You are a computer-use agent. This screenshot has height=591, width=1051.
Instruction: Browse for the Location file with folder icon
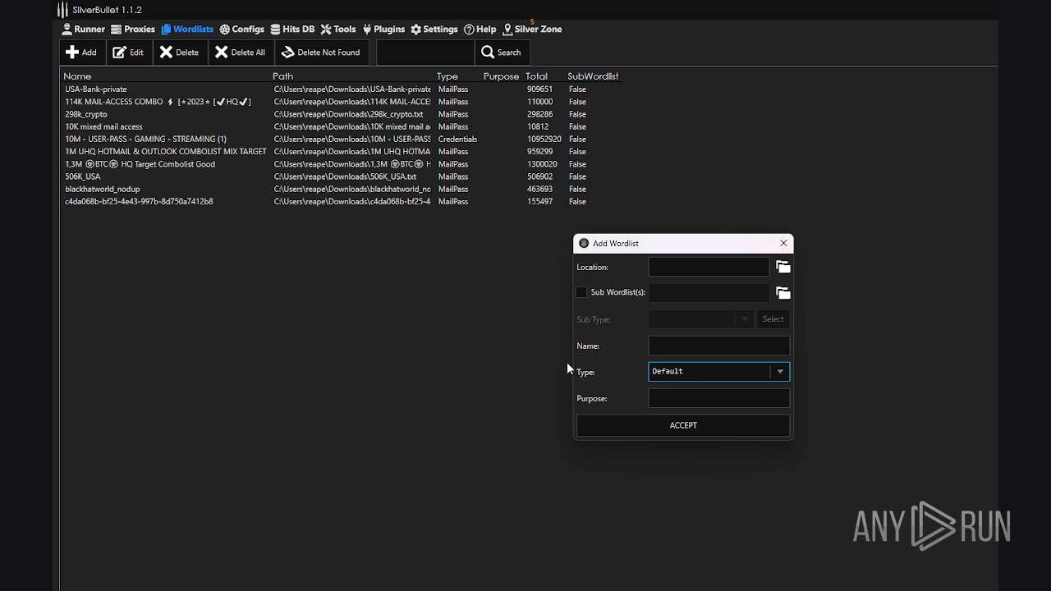click(x=783, y=267)
